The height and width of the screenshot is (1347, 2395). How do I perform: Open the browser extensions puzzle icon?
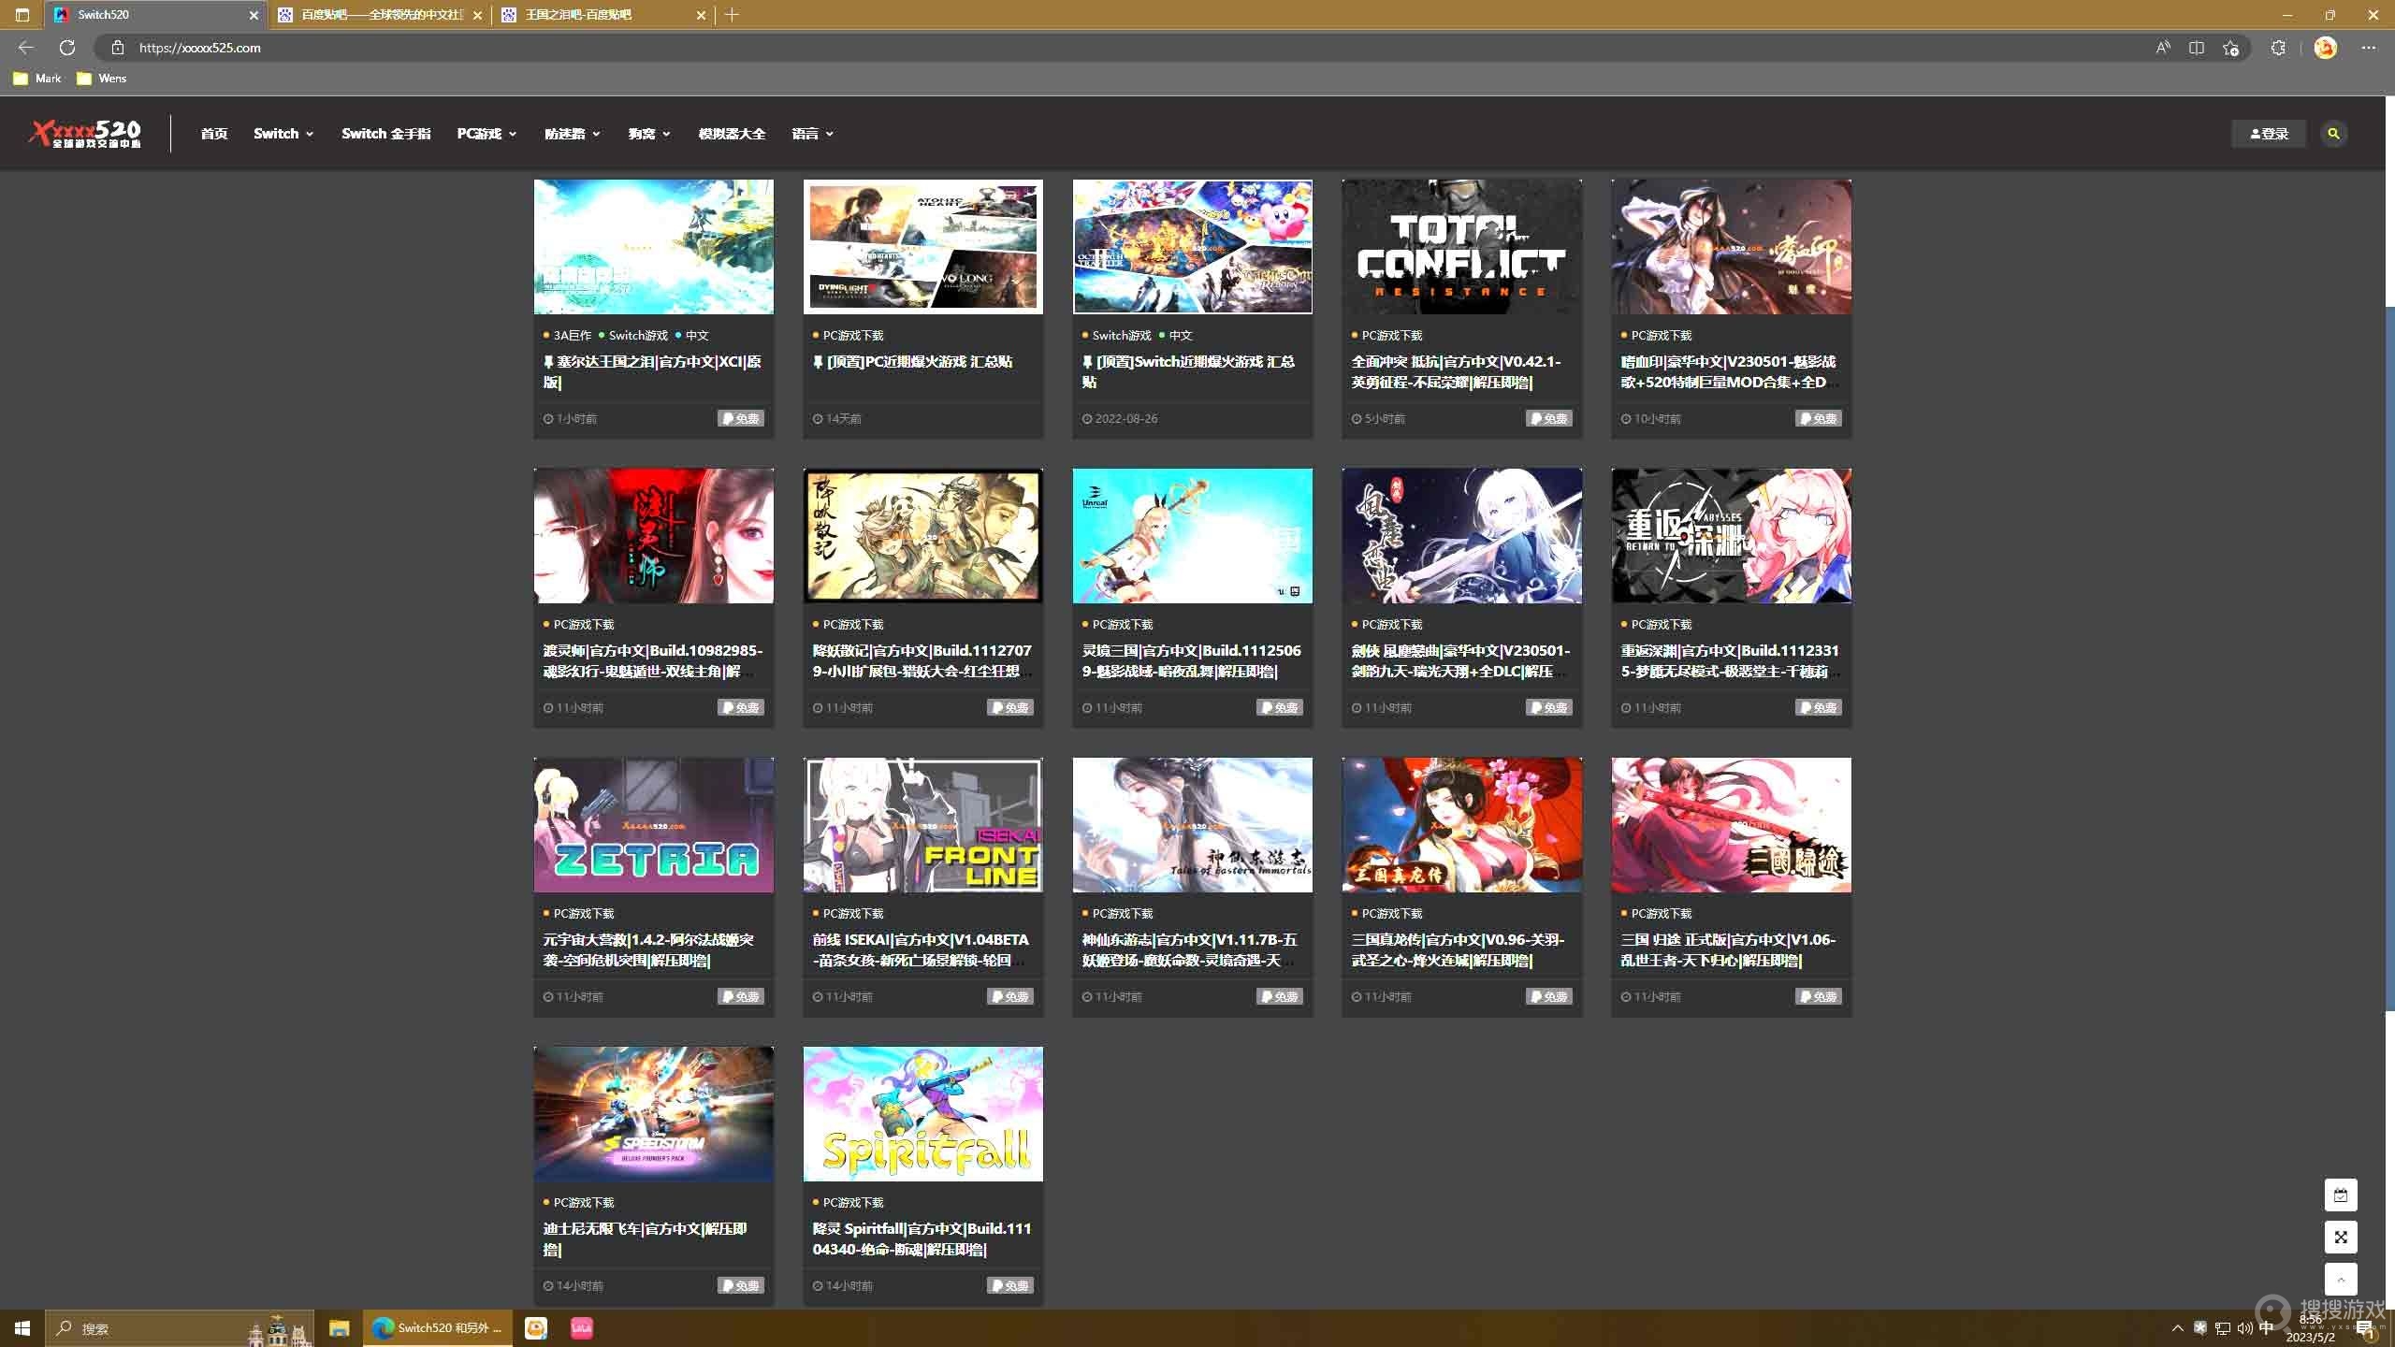click(2278, 48)
